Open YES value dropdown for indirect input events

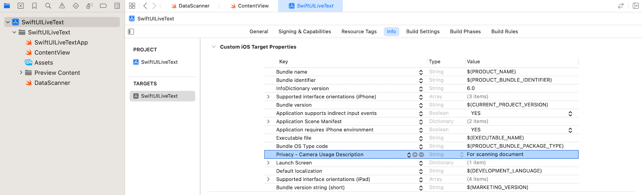pyautogui.click(x=570, y=114)
